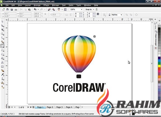Switch to Page 2 tab
This screenshot has height=117, width=161.
coord(50,107)
